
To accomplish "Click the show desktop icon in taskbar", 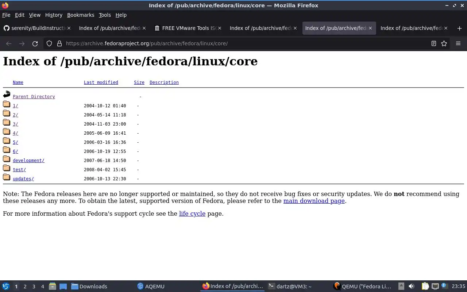I will [63, 286].
